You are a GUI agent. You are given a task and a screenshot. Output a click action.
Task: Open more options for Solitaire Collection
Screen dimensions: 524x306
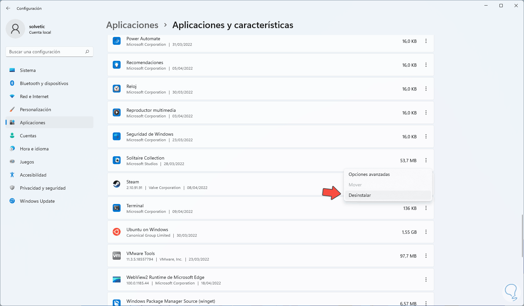pyautogui.click(x=426, y=160)
